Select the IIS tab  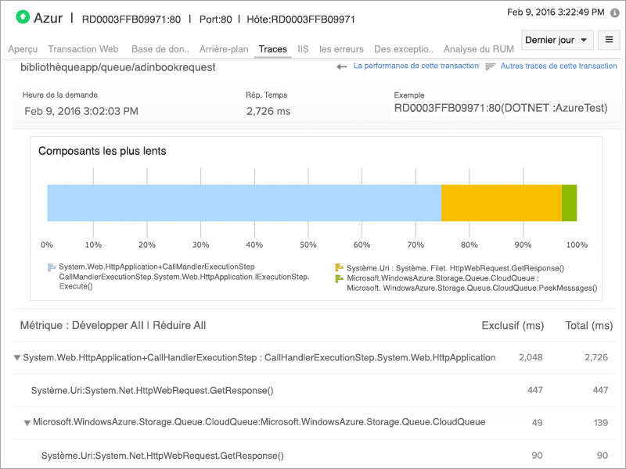(x=303, y=49)
